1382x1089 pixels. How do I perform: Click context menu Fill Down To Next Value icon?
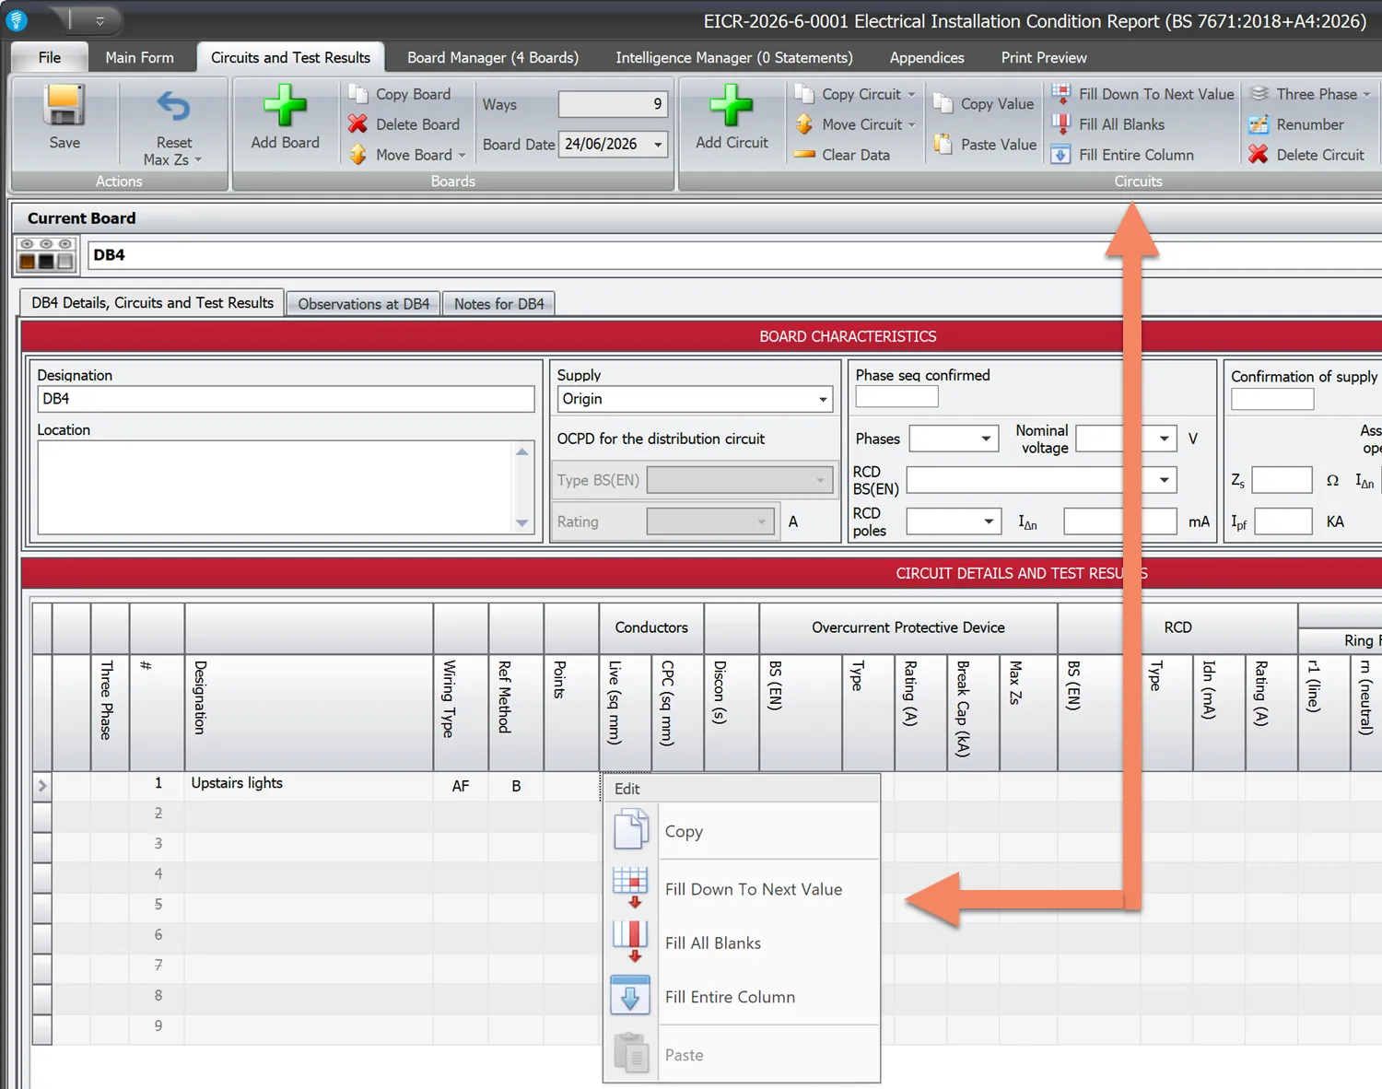[x=631, y=887]
